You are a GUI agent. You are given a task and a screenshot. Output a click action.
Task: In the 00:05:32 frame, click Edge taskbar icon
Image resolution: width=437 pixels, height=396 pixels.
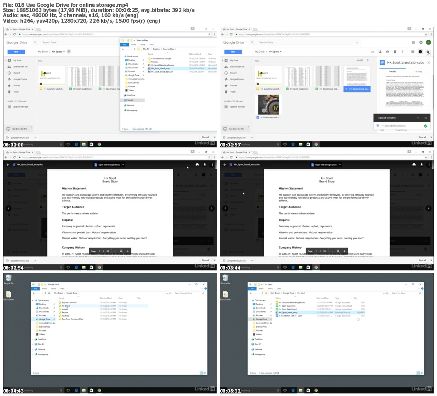tap(293, 390)
